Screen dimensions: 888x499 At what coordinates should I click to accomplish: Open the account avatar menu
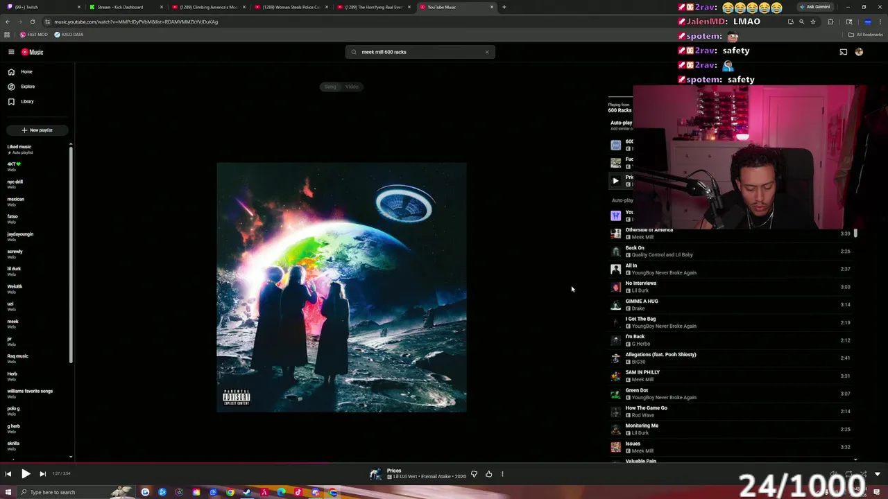(x=859, y=52)
